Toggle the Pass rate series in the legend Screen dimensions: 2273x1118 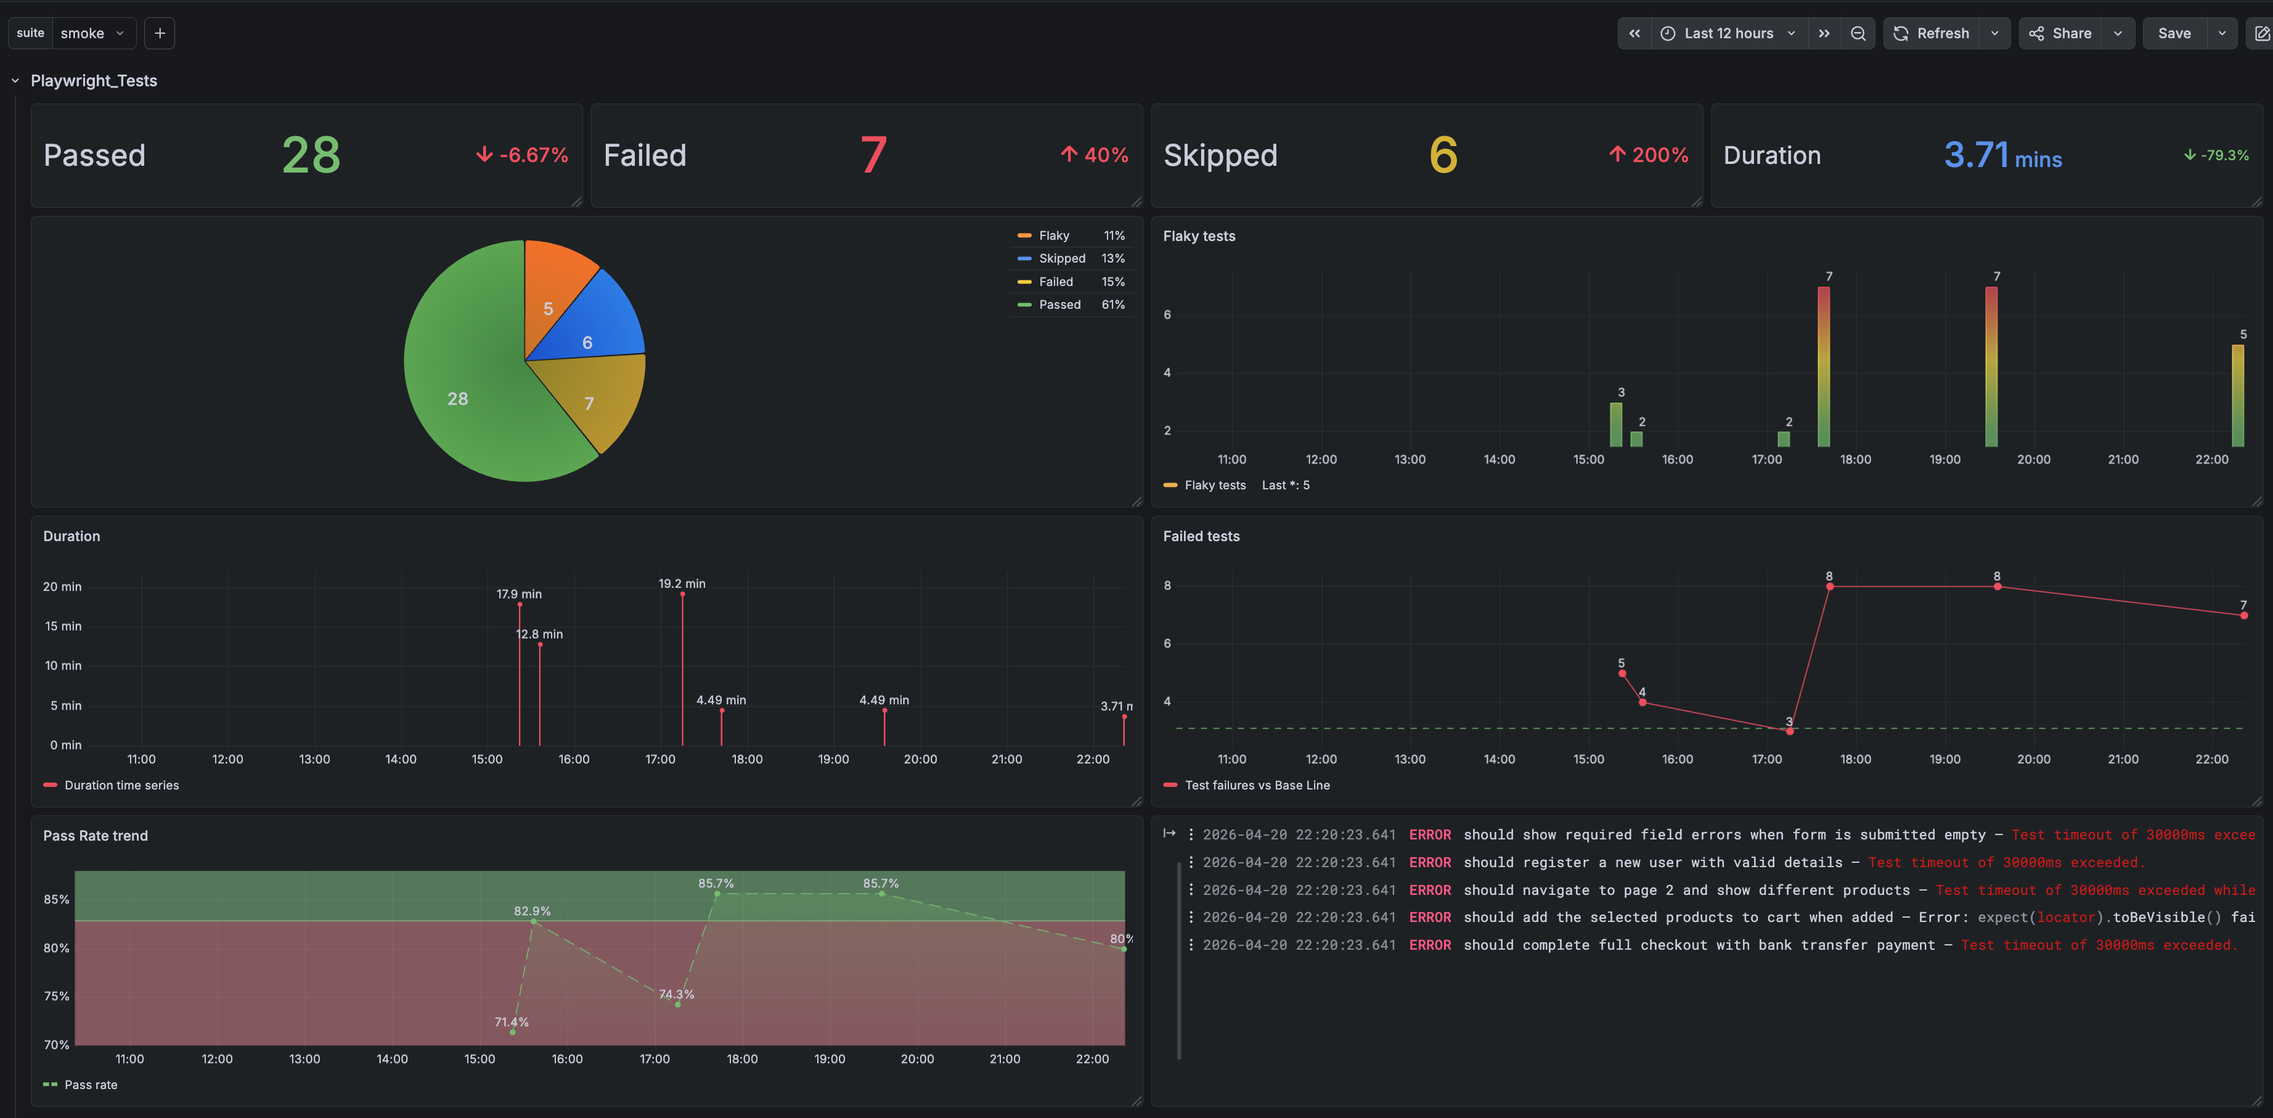pyautogui.click(x=92, y=1085)
